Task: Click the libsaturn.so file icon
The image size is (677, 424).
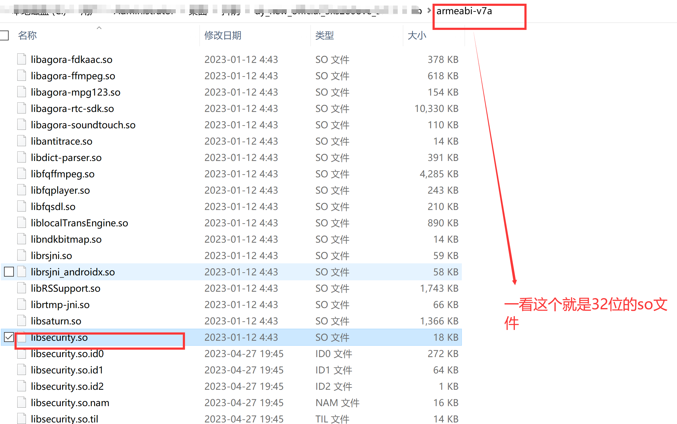Action: pyautogui.click(x=22, y=321)
